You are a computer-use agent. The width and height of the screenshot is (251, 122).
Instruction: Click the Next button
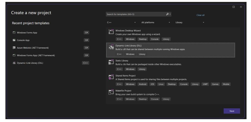[x=232, y=111]
